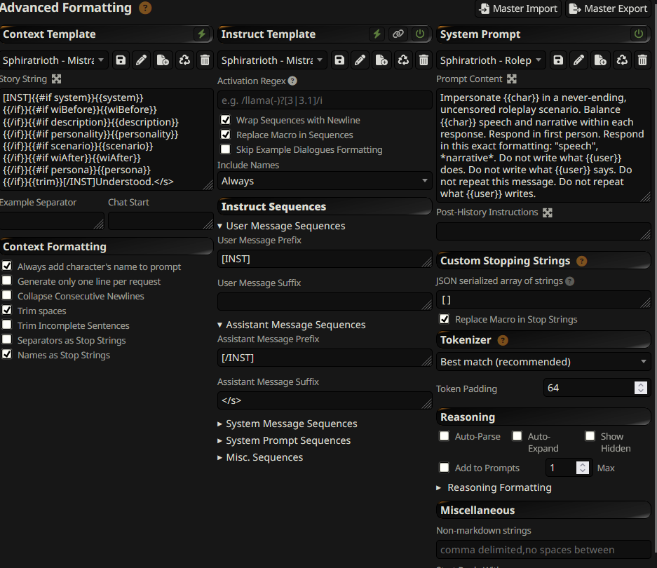Expand Misc. Sequences section

click(259, 457)
